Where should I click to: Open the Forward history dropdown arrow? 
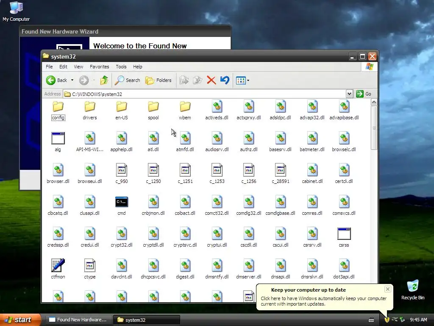click(x=94, y=80)
